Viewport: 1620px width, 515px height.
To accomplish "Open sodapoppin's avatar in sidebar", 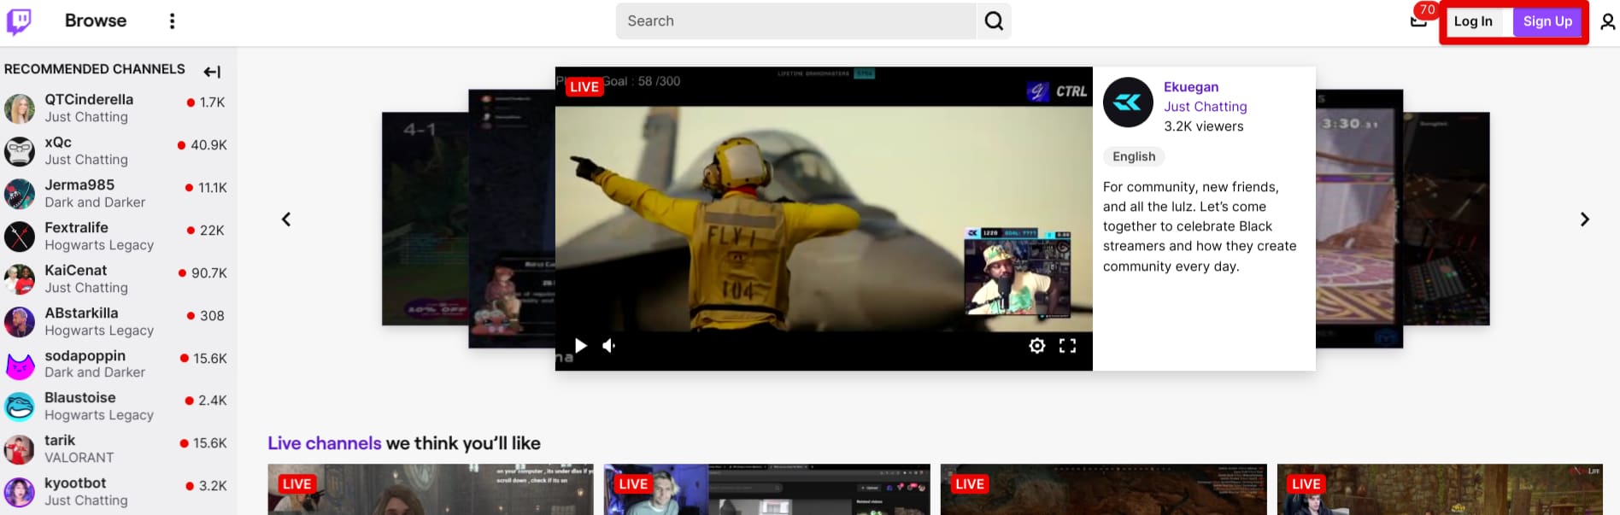I will [20, 365].
